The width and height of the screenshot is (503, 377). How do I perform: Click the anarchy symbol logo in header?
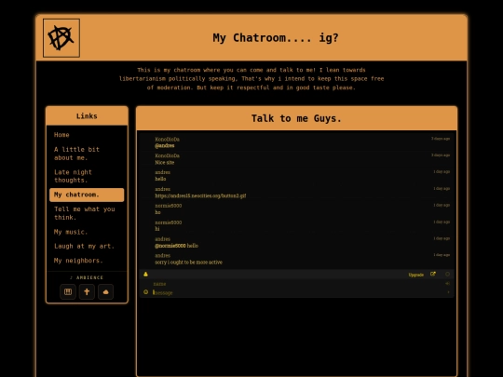tap(61, 38)
